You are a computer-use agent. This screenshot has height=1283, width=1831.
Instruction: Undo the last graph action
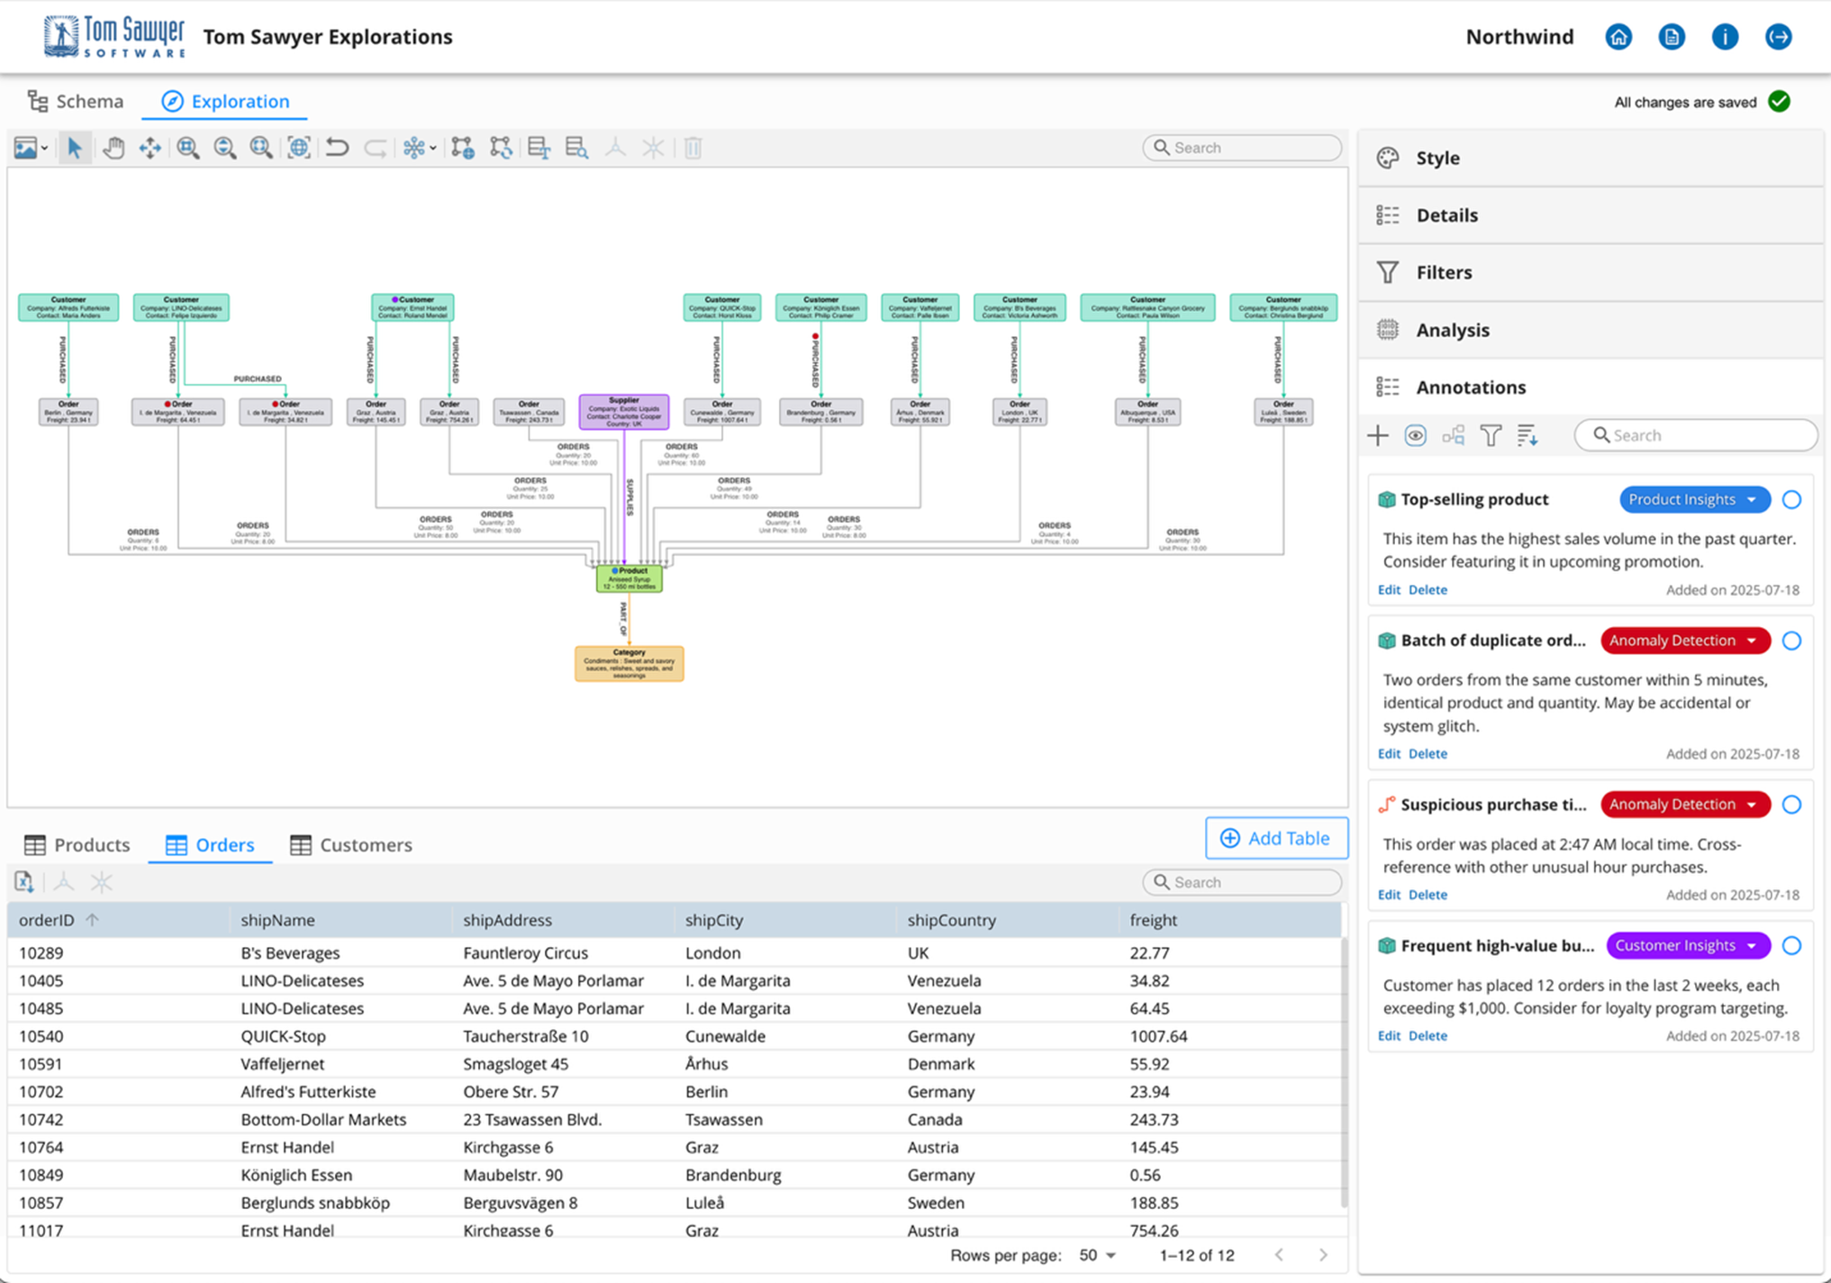click(337, 148)
